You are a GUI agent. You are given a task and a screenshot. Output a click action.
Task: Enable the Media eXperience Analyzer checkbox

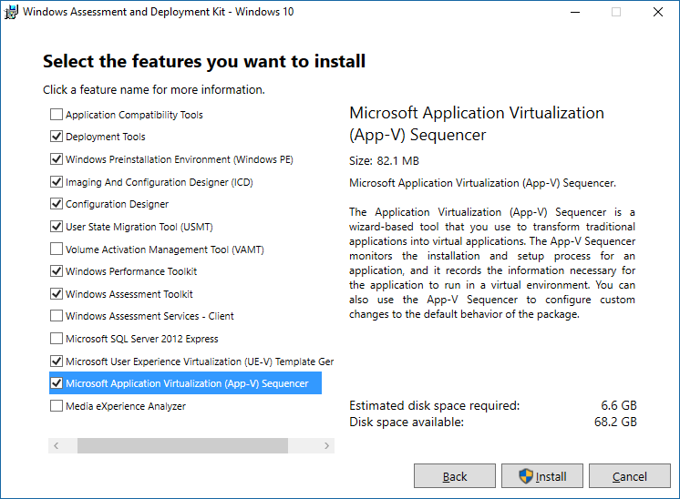pos(57,406)
